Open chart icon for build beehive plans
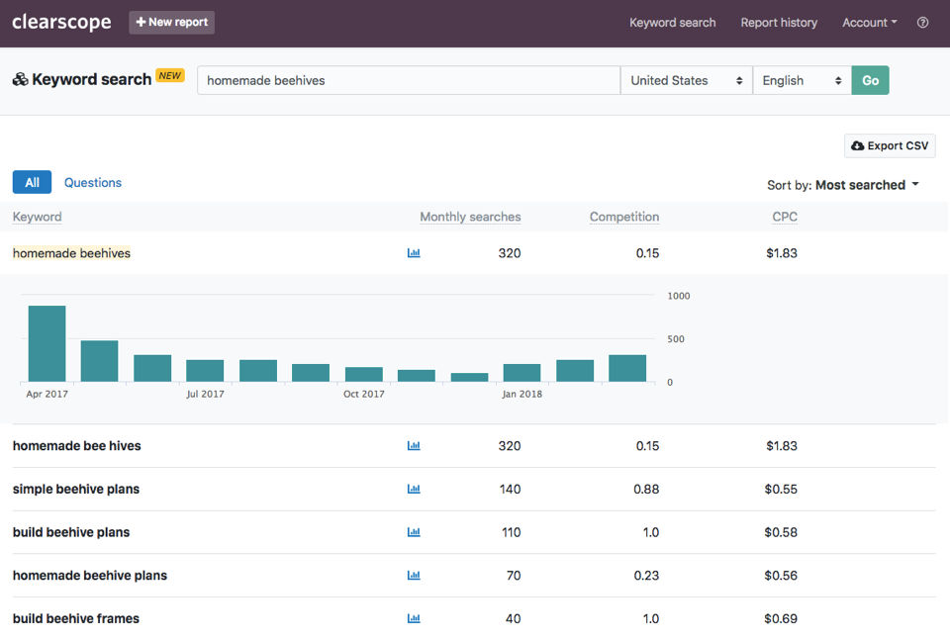Image resolution: width=950 pixels, height=639 pixels. click(x=414, y=532)
